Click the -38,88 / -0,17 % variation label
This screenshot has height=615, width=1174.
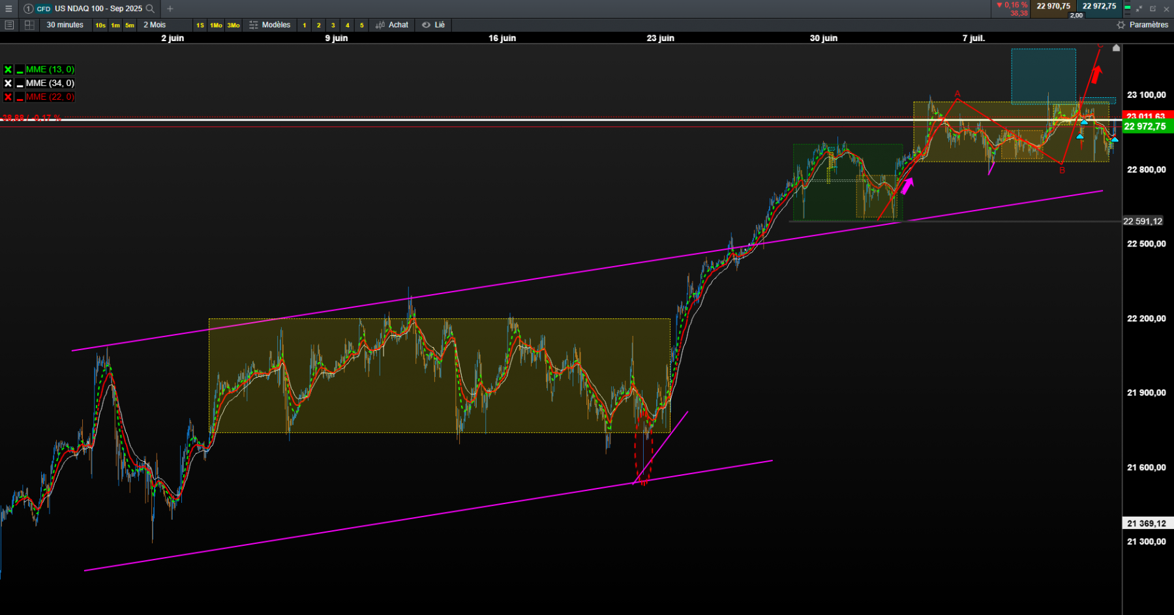point(32,118)
